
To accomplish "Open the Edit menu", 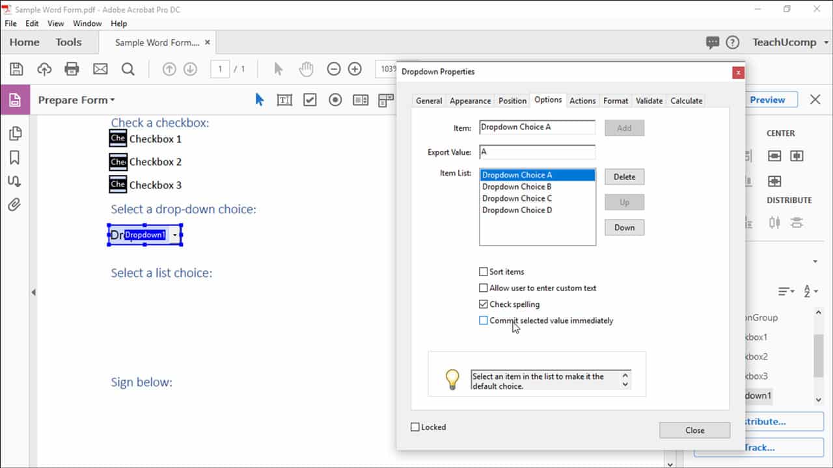I will tap(31, 23).
